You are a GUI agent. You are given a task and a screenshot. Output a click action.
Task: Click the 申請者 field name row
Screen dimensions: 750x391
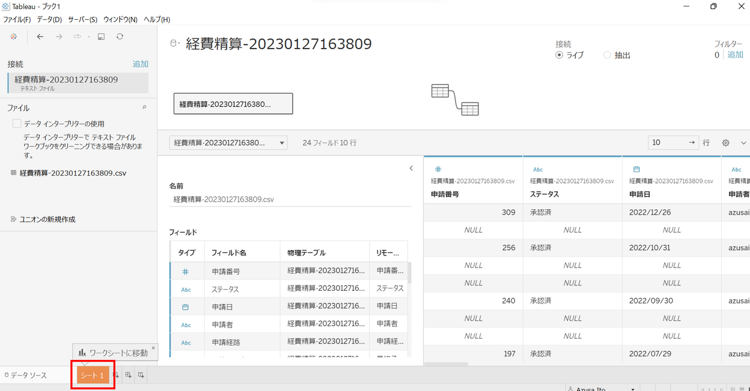(x=242, y=324)
